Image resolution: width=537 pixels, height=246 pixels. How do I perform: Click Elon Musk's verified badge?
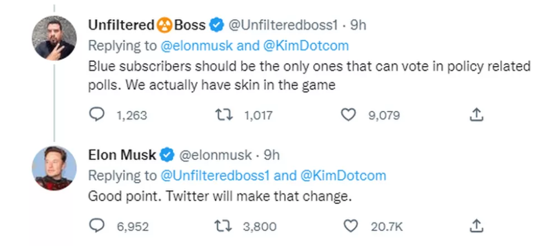[x=167, y=155]
